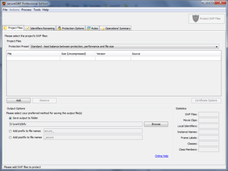Click the Remove button
This screenshot has width=228, height=171.
[44, 100]
